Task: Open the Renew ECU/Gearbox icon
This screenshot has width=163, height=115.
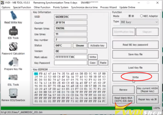Action: click(x=13, y=95)
